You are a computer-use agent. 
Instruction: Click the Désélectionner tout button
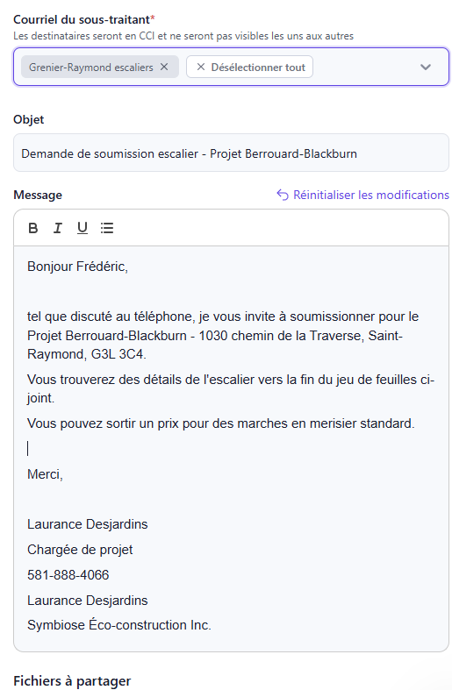[250, 67]
